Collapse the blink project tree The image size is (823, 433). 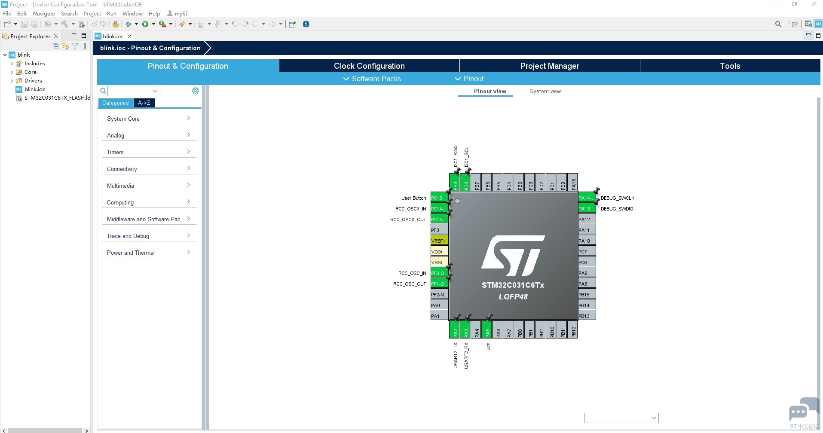pos(5,55)
